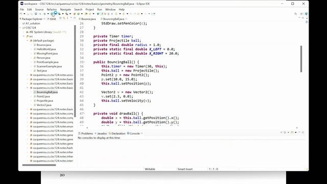Viewport: 327px width, 184px height.
Task: Collapse the constructor fold marker at line 35
Action: pos(84,62)
